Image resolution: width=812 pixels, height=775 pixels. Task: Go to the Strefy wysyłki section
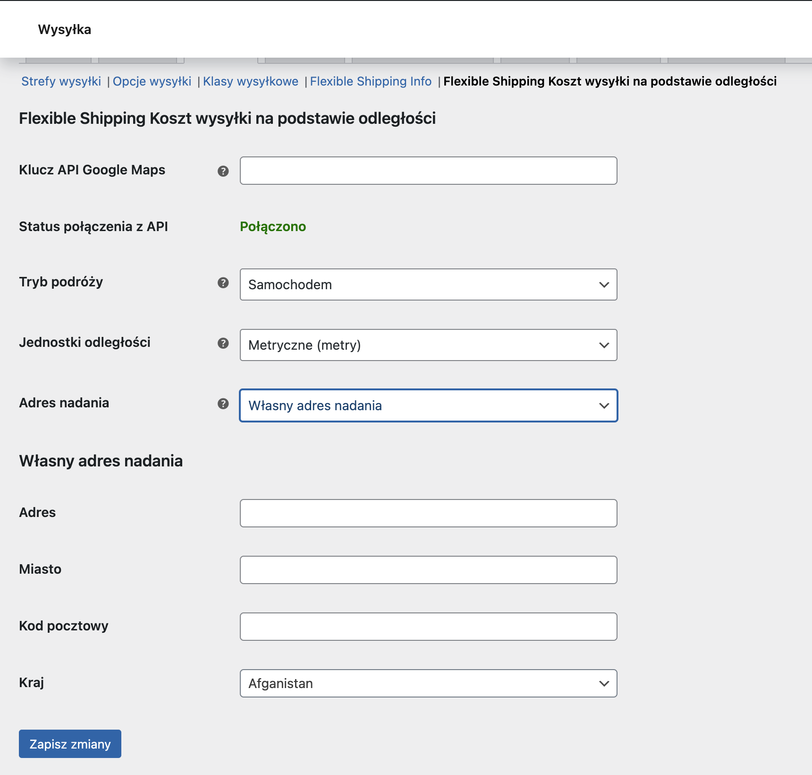pyautogui.click(x=61, y=81)
